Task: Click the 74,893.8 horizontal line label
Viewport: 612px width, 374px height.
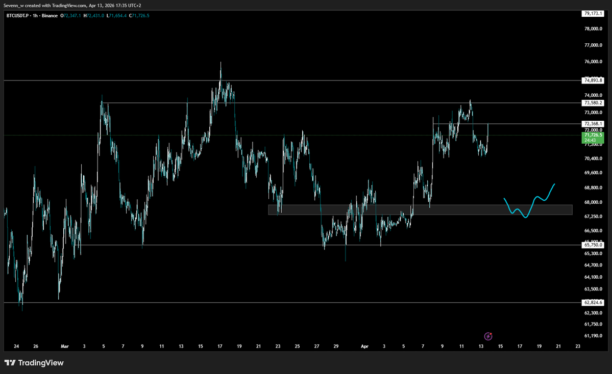Action: point(593,81)
